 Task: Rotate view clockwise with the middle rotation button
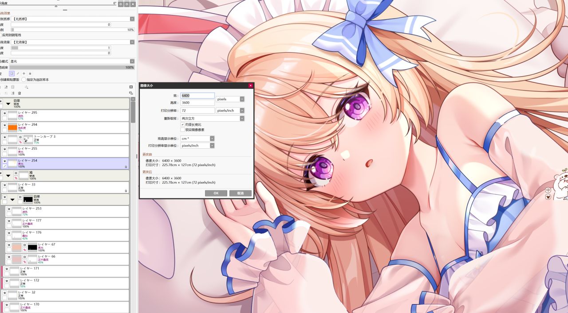click(126, 4)
